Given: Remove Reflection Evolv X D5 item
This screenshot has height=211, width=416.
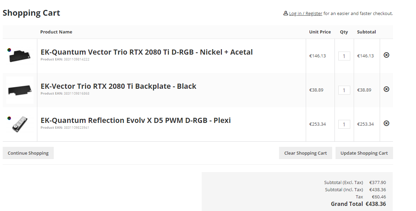Looking at the screenshot, I should (x=386, y=123).
